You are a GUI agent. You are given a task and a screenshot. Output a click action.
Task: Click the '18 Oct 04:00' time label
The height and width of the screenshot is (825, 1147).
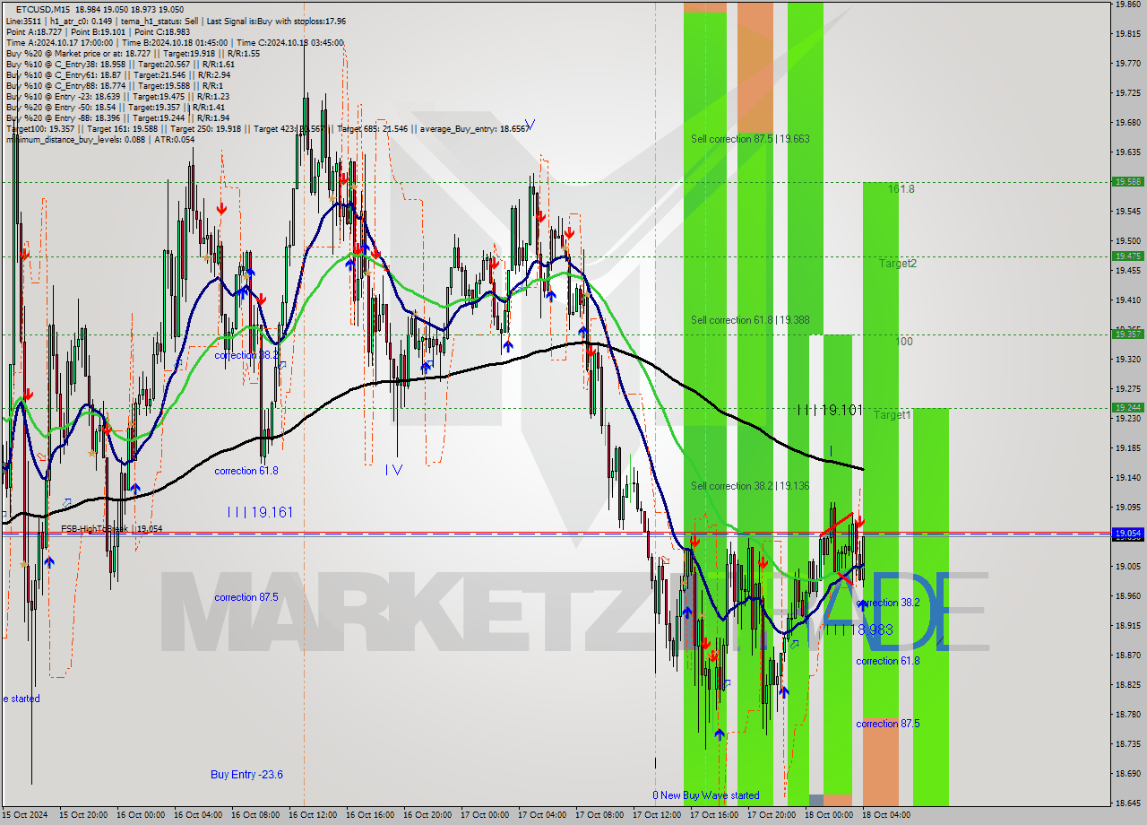pyautogui.click(x=885, y=815)
